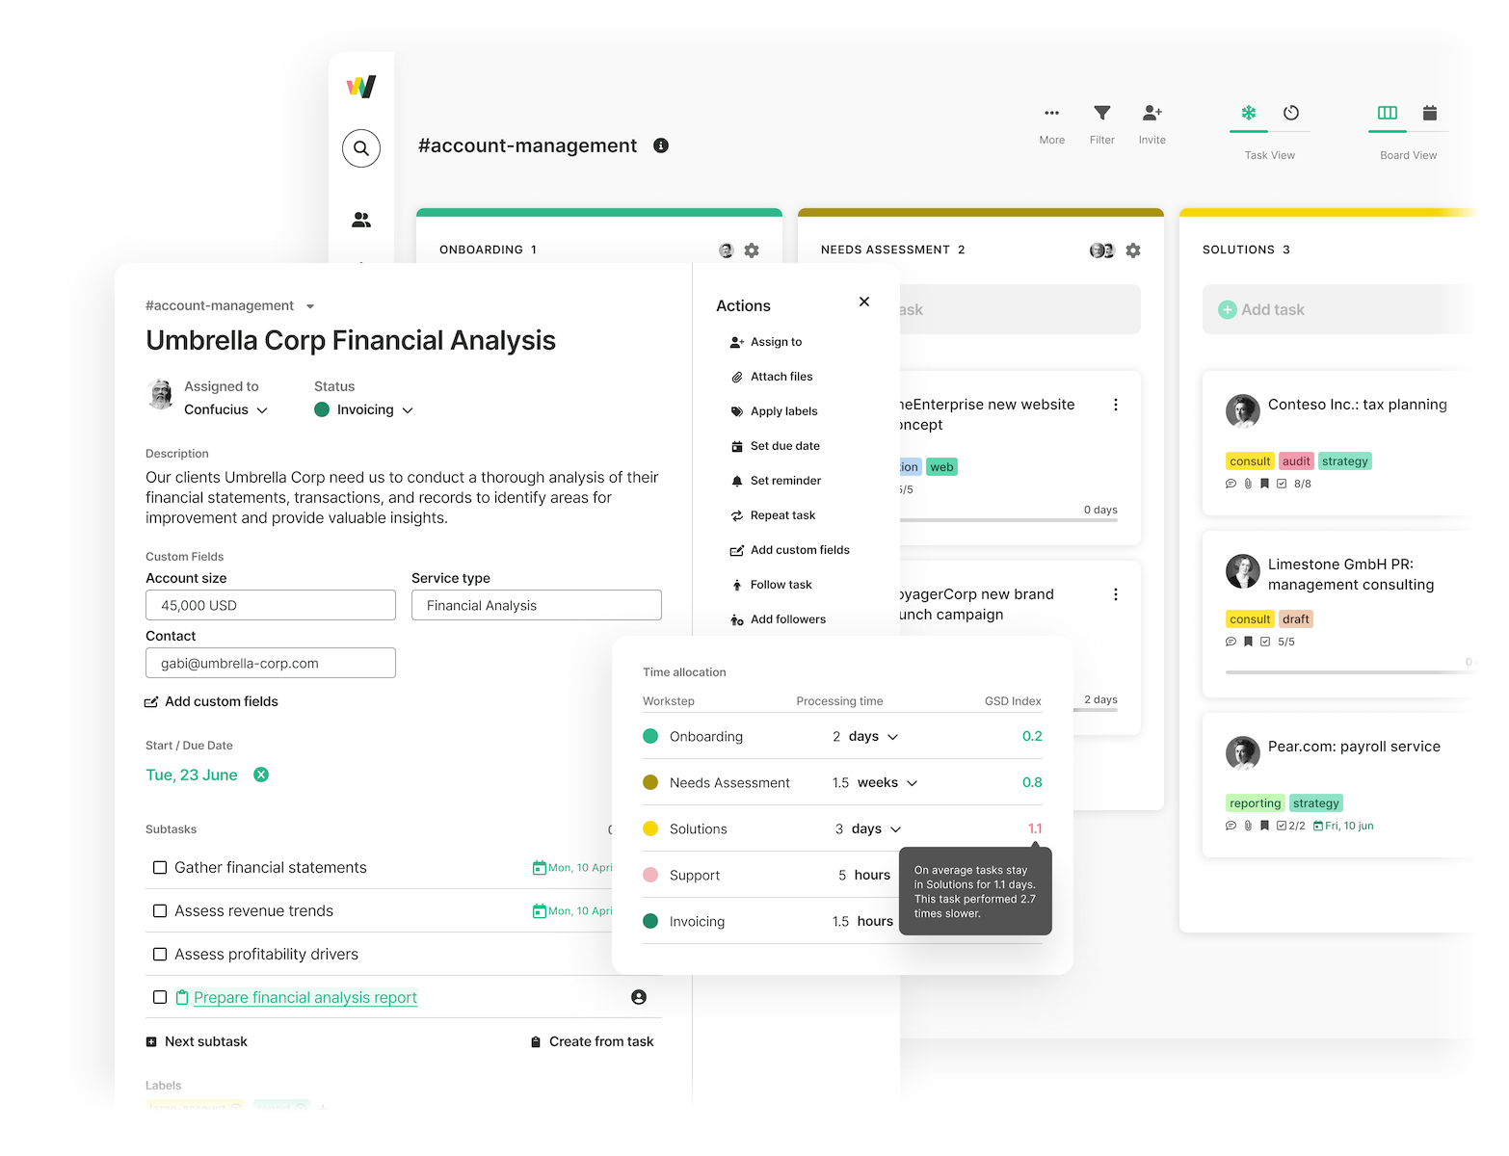Open the Confucius assignee dropdown
Viewport: 1509px width, 1156px height.
click(262, 410)
